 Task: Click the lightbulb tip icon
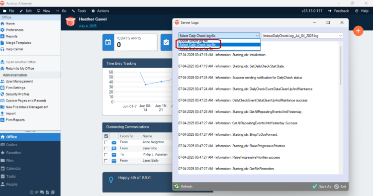tap(111, 180)
